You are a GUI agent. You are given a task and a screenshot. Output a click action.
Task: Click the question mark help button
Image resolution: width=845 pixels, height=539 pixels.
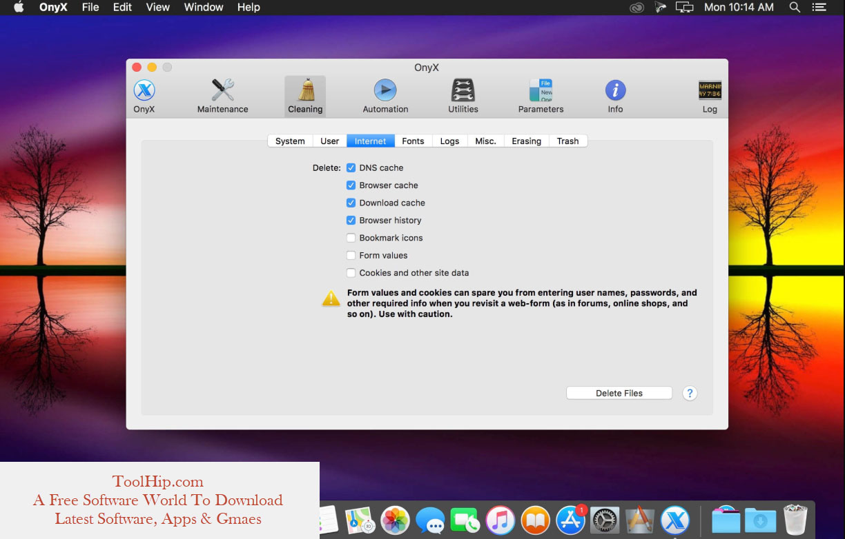(x=690, y=393)
